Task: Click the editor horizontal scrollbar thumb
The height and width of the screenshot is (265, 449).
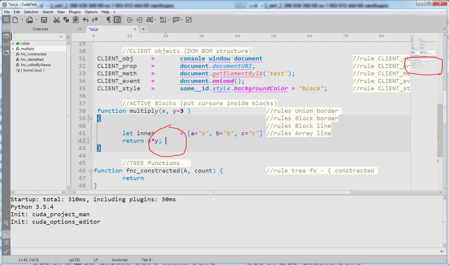Action: coord(213,192)
